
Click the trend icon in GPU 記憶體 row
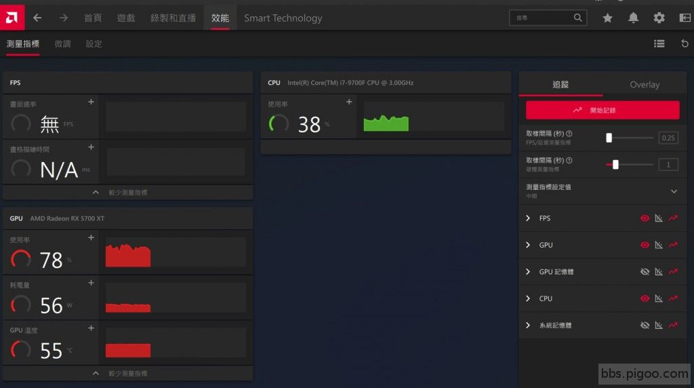point(673,271)
